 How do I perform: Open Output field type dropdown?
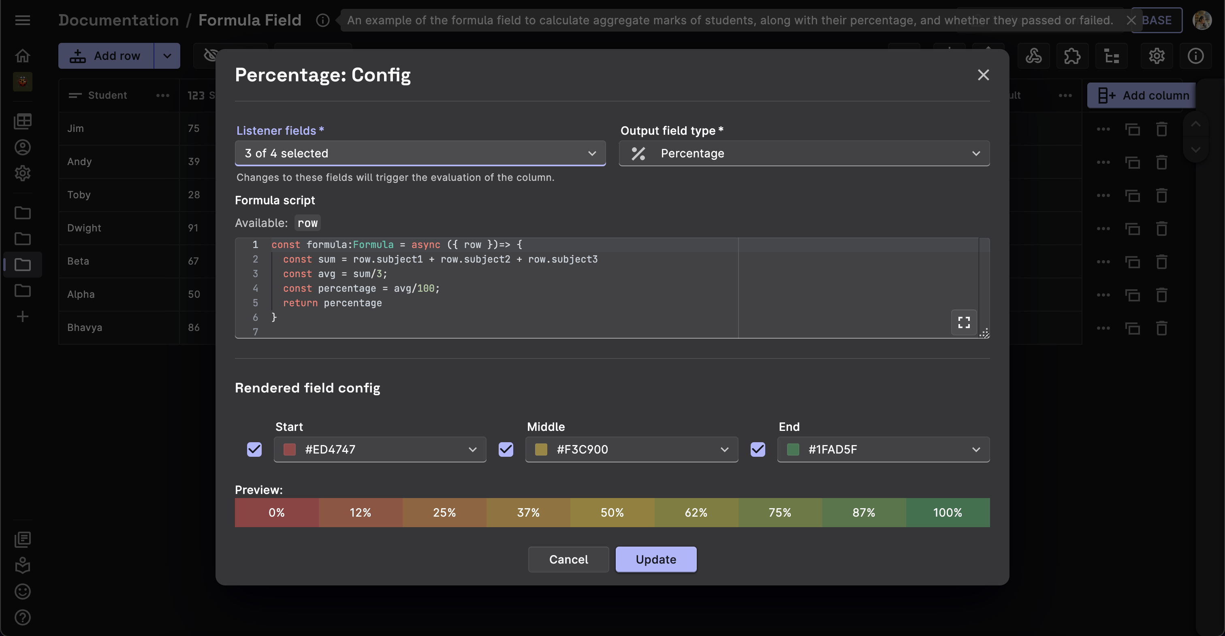coord(804,153)
